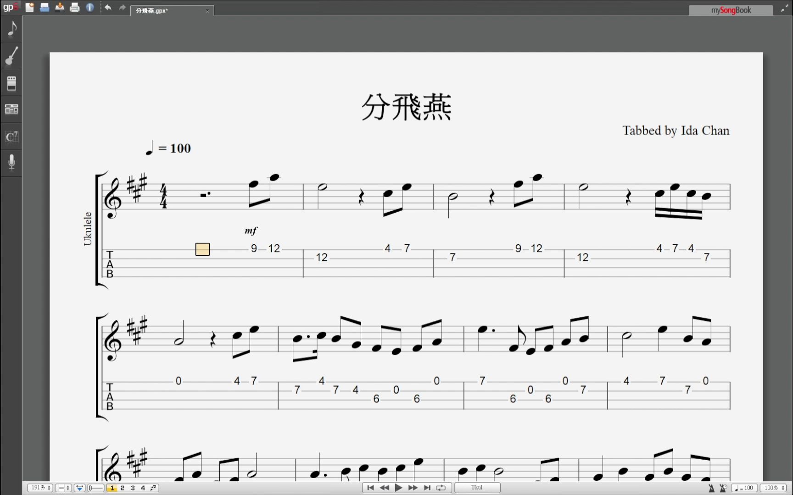This screenshot has height=495, width=793.
Task: Open the mySongBook panel
Action: (731, 10)
